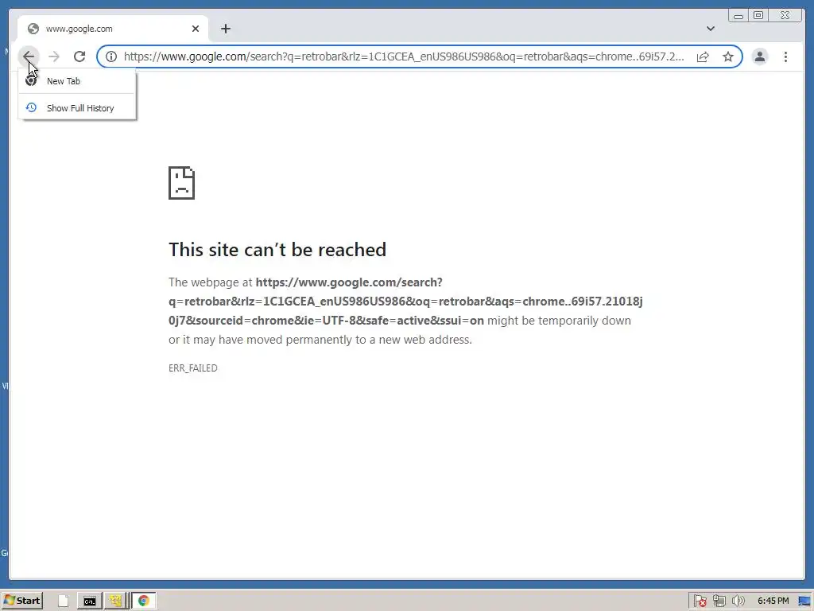Click the ERR_FAILED error code text
Image resolution: width=814 pixels, height=611 pixels.
click(x=192, y=368)
